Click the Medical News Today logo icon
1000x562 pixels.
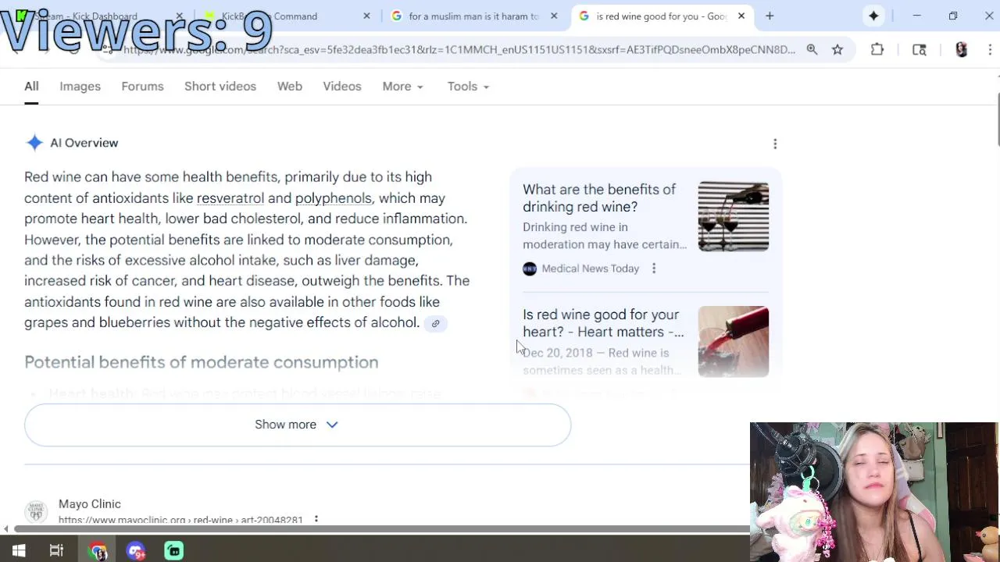530,269
